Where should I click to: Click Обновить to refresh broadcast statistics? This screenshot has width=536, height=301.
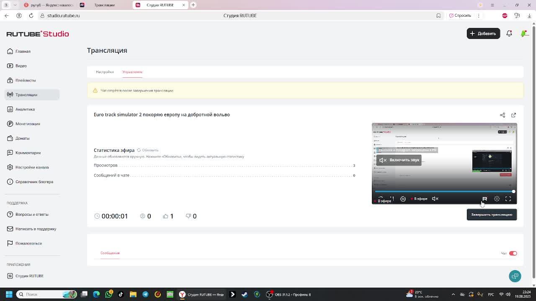pos(148,150)
